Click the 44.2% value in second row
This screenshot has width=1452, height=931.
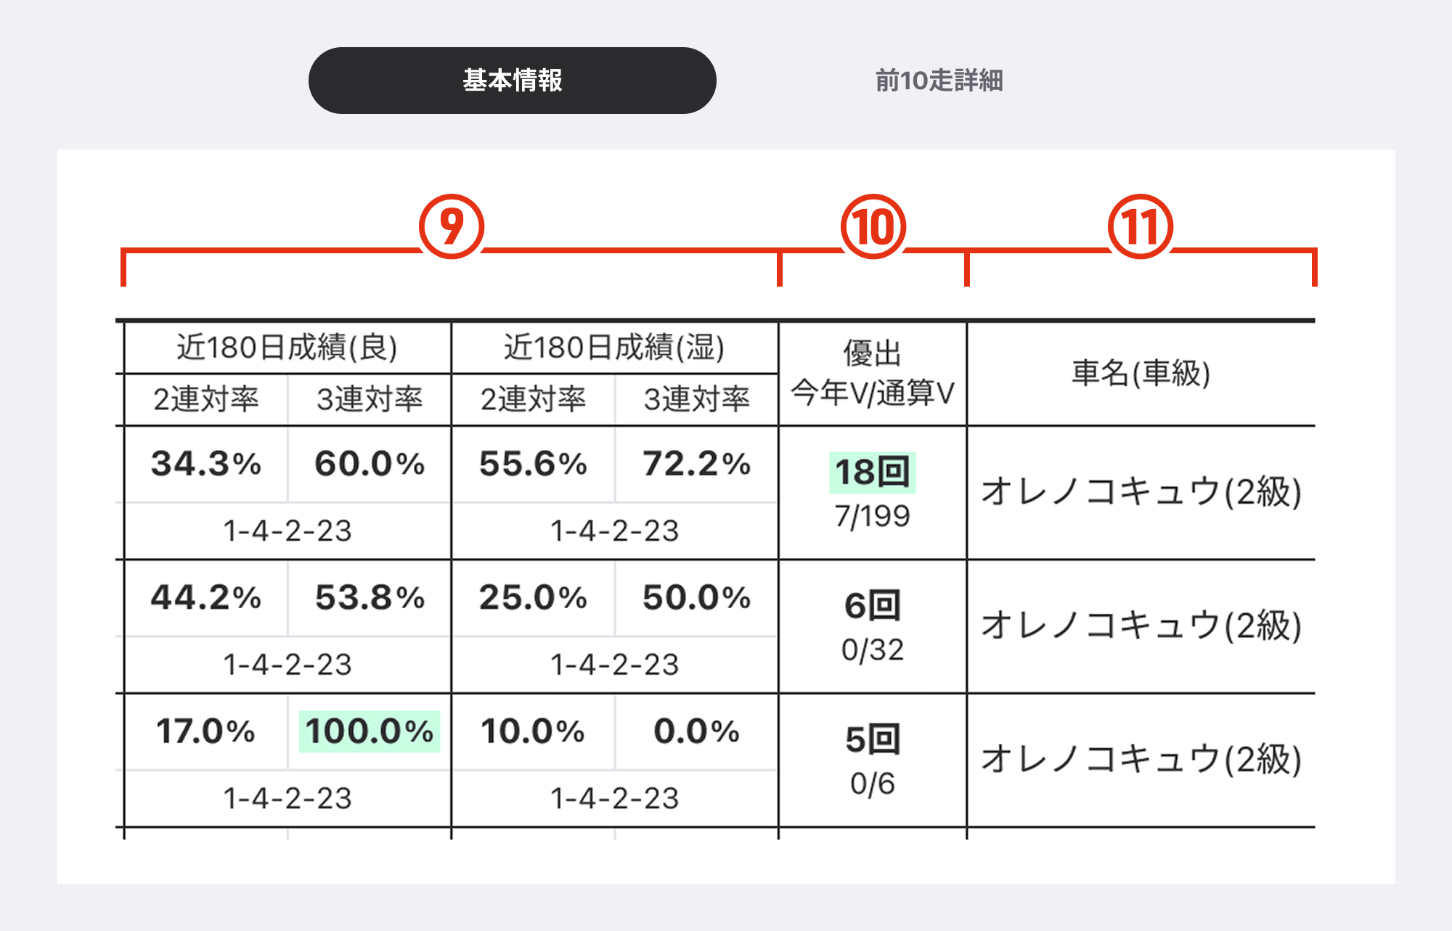coord(206,598)
